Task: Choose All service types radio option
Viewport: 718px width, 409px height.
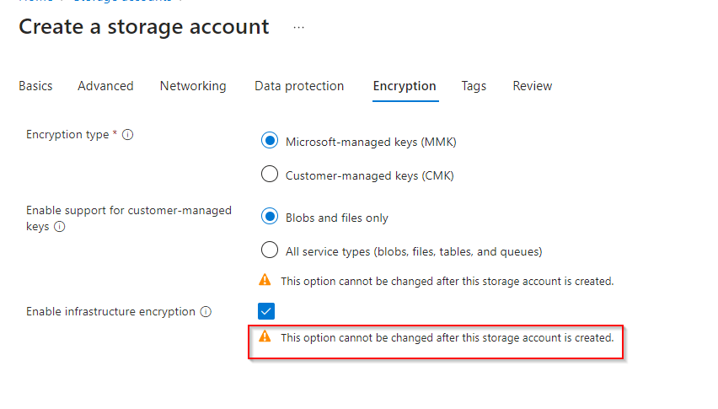Action: click(x=270, y=250)
